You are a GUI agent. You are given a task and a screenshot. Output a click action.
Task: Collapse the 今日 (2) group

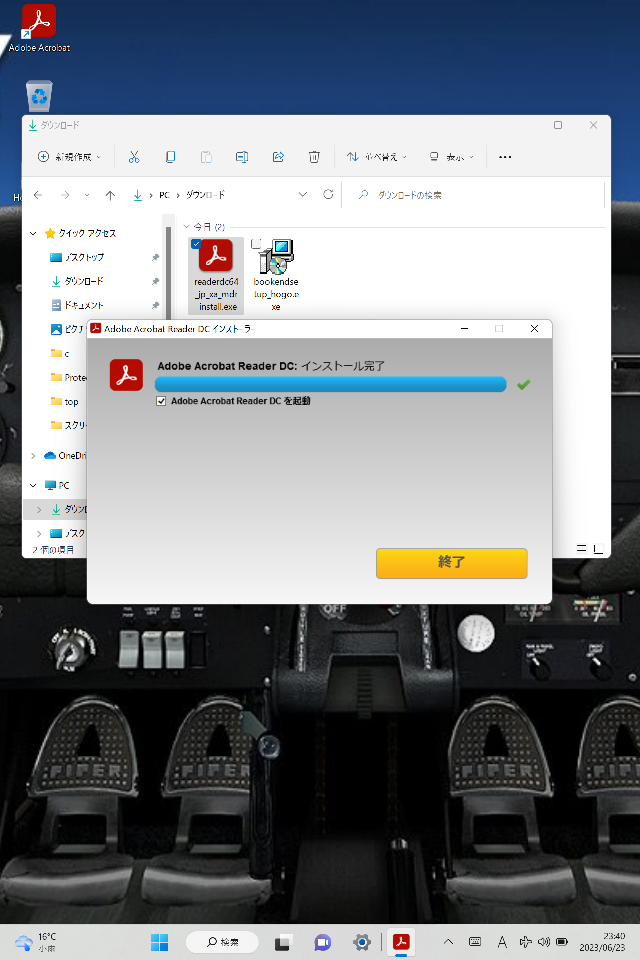187,227
